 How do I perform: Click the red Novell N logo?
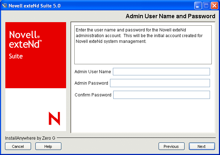[x=54, y=119]
